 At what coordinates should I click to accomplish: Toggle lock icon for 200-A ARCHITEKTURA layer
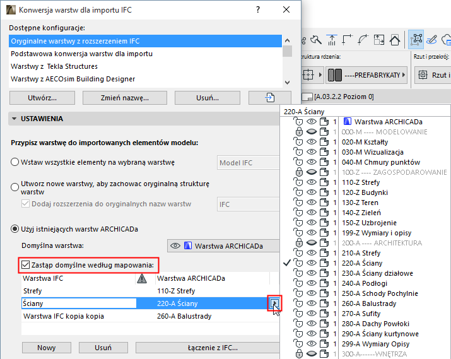(x=299, y=242)
